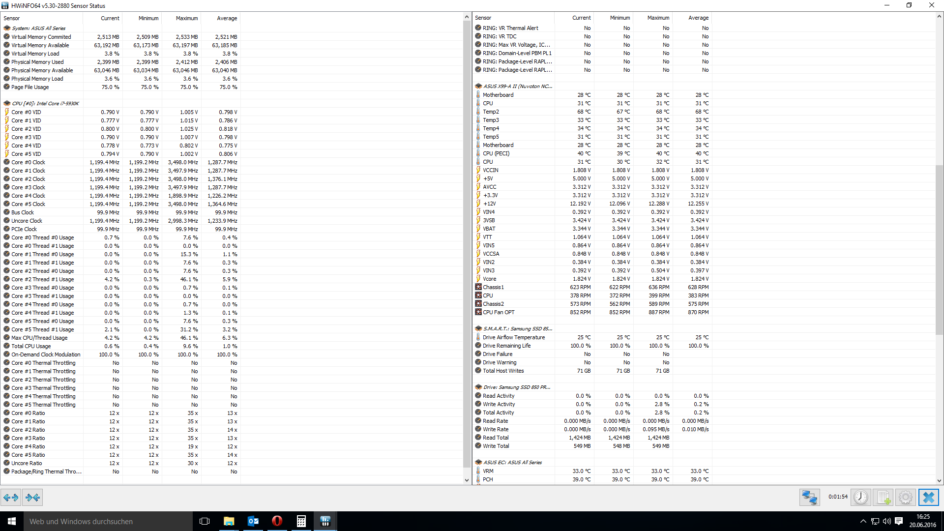Select the ASUS X99-A II sensor group
The image size is (944, 531).
(x=517, y=86)
